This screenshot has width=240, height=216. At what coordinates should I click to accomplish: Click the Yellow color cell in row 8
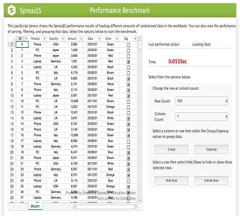coord(110,84)
